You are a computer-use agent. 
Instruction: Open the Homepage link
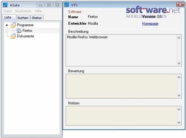[x=150, y=23]
